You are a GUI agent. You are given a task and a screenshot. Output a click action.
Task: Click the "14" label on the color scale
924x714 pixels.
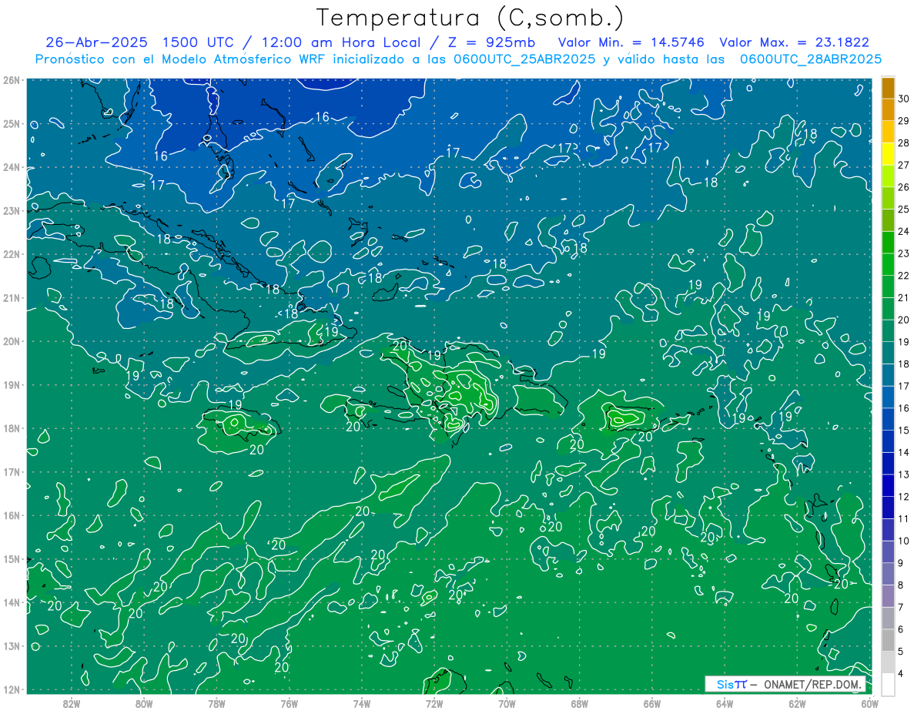pyautogui.click(x=903, y=452)
